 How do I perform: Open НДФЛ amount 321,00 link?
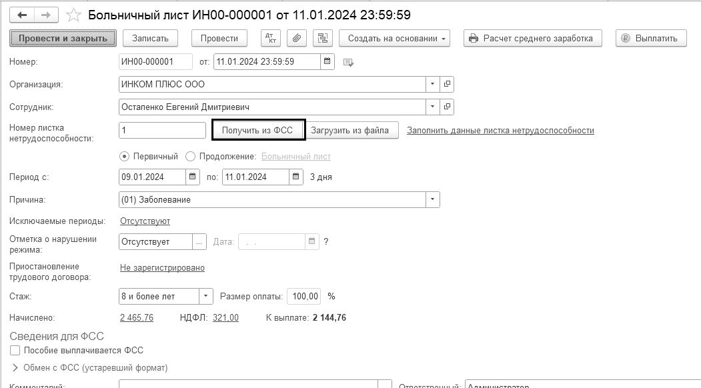click(225, 318)
